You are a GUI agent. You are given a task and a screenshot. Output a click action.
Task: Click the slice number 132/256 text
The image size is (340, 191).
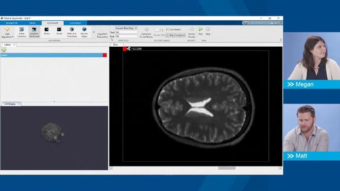(137, 49)
